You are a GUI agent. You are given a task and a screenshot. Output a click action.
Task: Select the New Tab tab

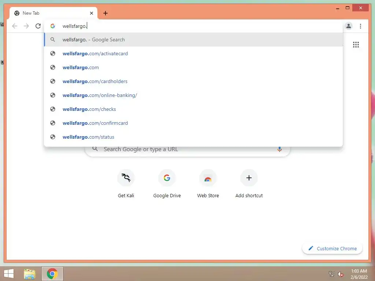click(x=53, y=13)
